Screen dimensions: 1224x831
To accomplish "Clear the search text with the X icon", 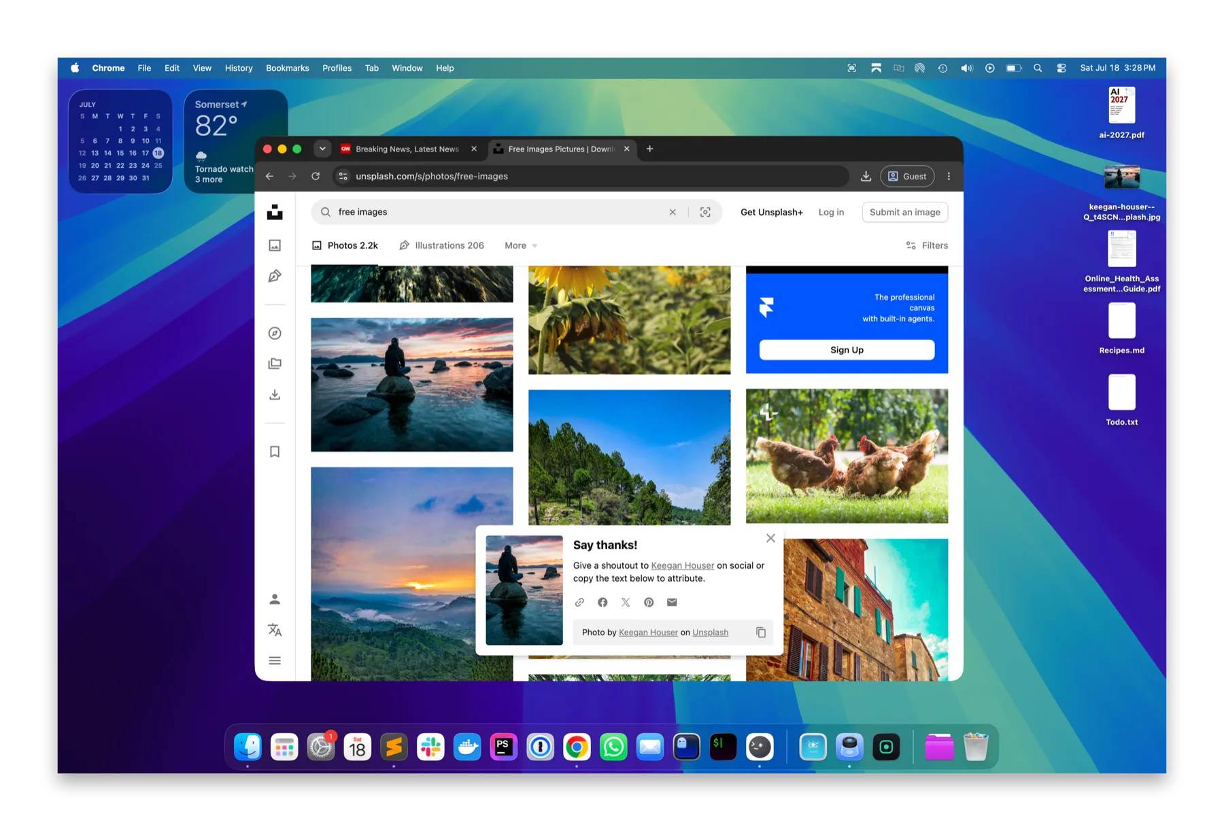I will 673,212.
